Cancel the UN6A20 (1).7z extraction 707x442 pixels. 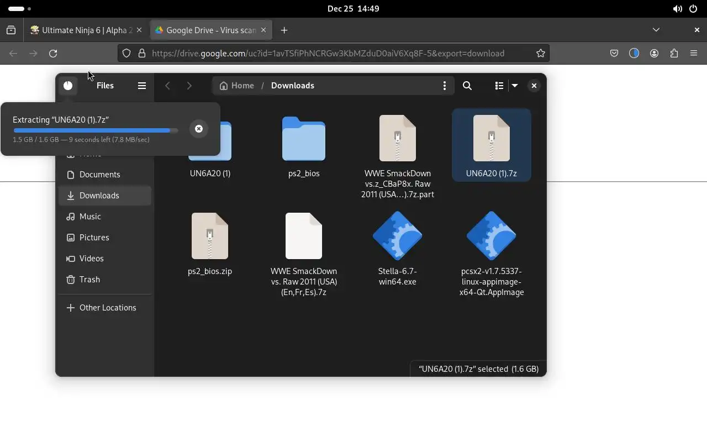199,129
